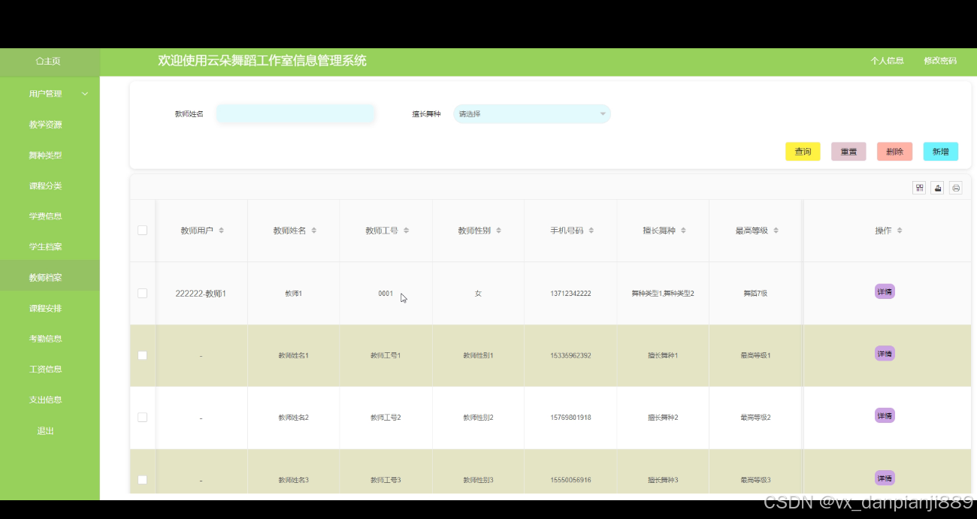The image size is (977, 519).
Task: Expand the 用户管理 sidebar menu
Action: pyautogui.click(x=50, y=94)
